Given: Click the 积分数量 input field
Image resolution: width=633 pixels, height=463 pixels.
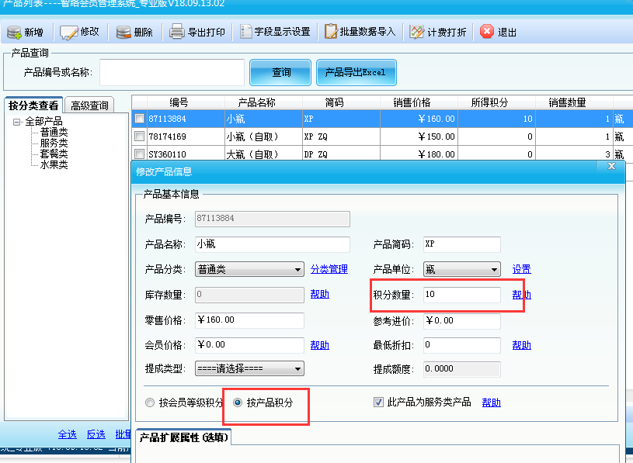Looking at the screenshot, I should [461, 295].
